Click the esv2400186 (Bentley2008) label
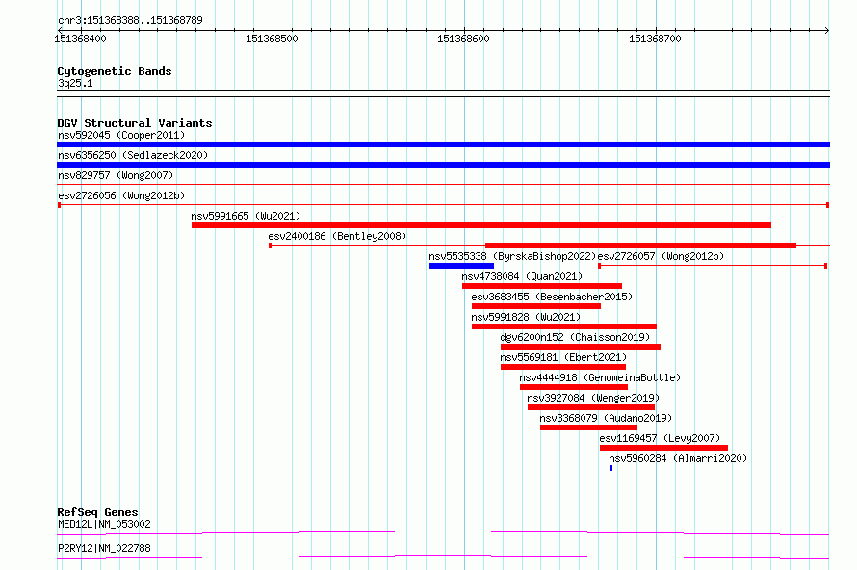Screen dimensions: 857x570 coord(337,236)
